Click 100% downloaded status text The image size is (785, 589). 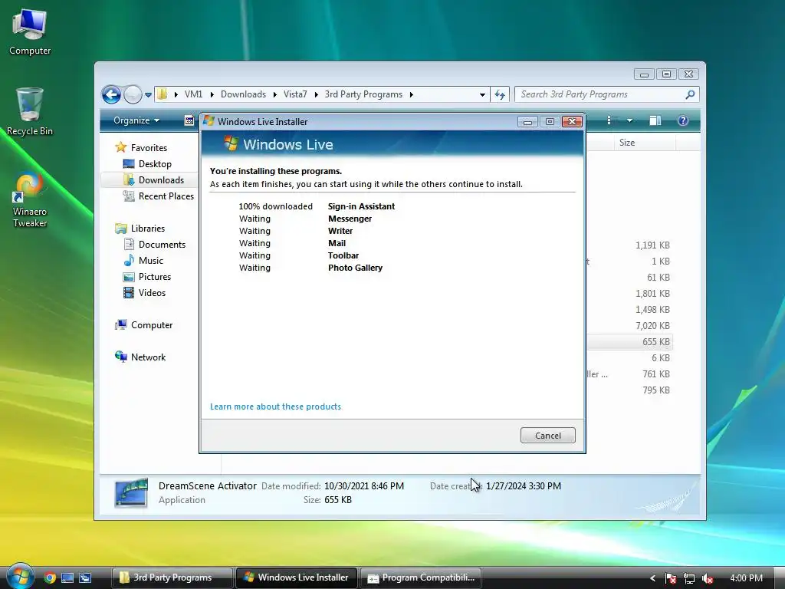click(275, 206)
